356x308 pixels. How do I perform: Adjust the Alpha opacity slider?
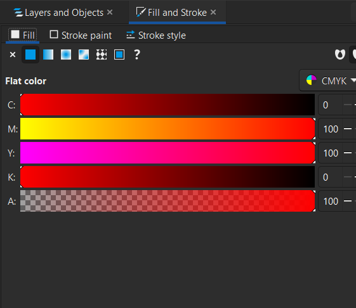(168, 201)
